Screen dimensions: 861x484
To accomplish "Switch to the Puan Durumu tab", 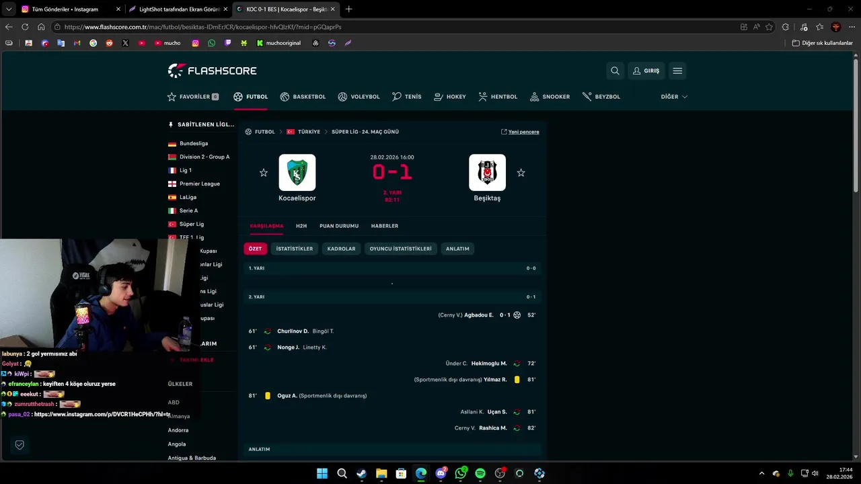I will click(339, 226).
